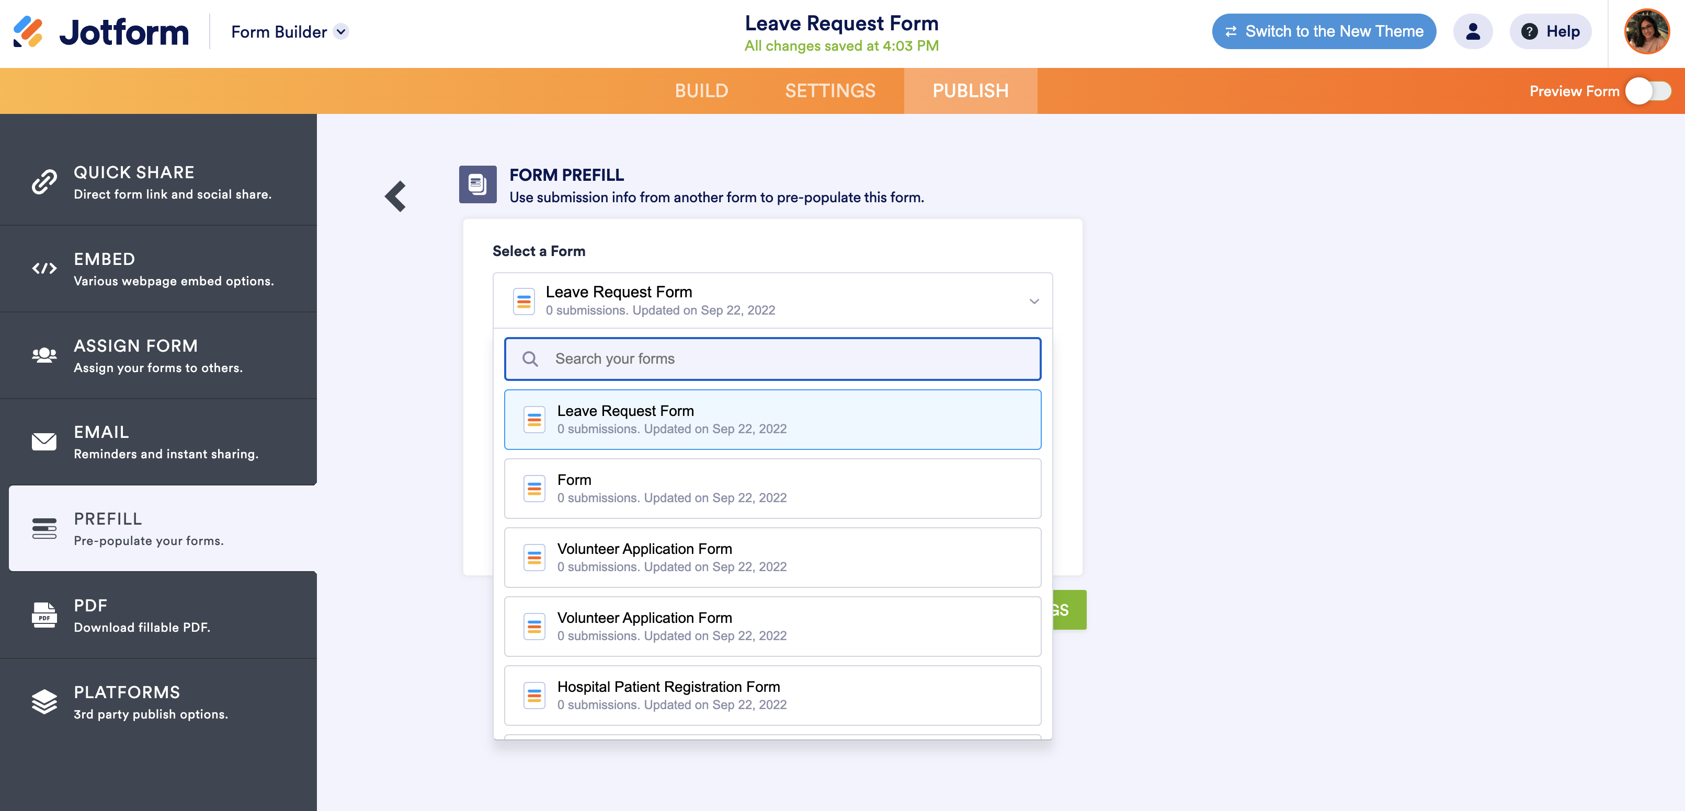The height and width of the screenshot is (811, 1685).
Task: Choose Hospital Patient Registration Form option
Action: pyautogui.click(x=772, y=696)
